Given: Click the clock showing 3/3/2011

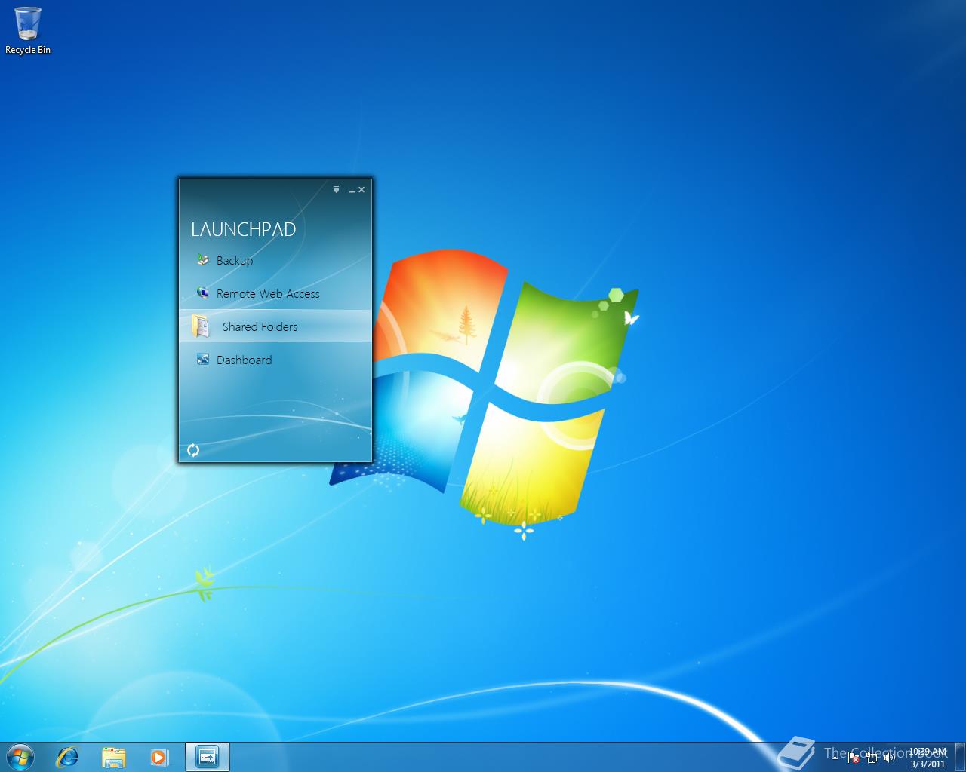Looking at the screenshot, I should pos(927,758).
